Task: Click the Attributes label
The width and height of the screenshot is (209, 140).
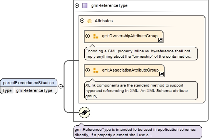Action: click(104, 21)
